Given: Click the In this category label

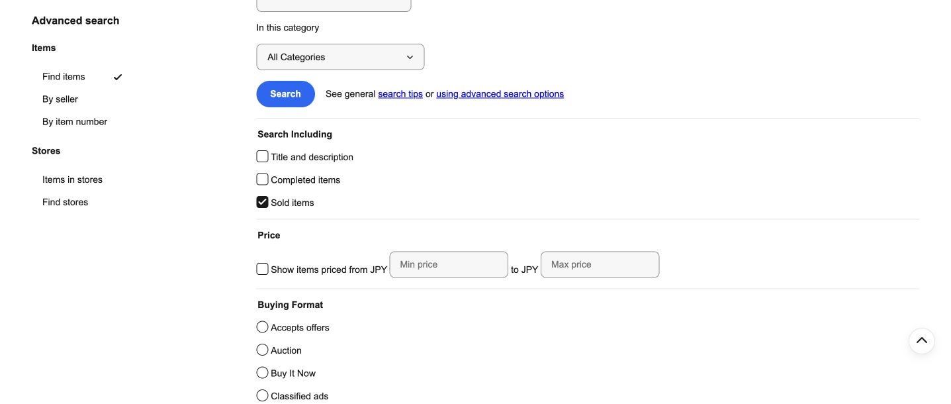Looking at the screenshot, I should [288, 28].
